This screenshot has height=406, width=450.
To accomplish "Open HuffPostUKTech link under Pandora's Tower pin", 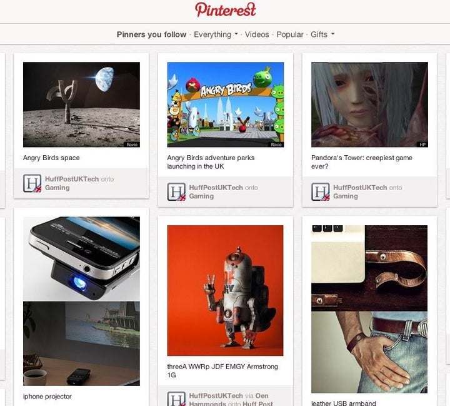I will point(360,188).
